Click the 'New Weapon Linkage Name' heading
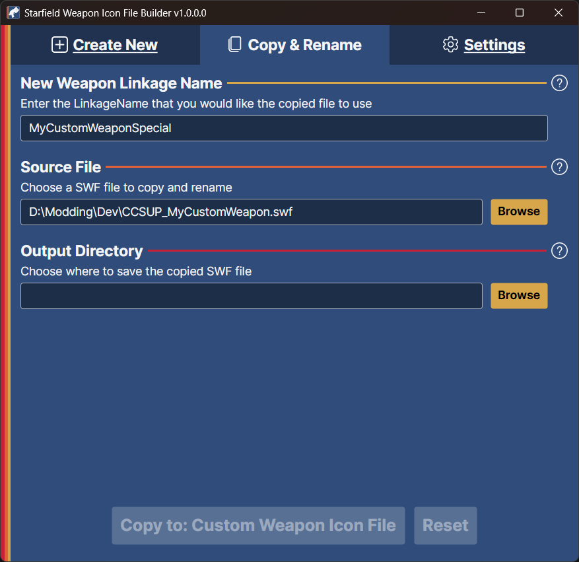The image size is (579, 562). 121,83
